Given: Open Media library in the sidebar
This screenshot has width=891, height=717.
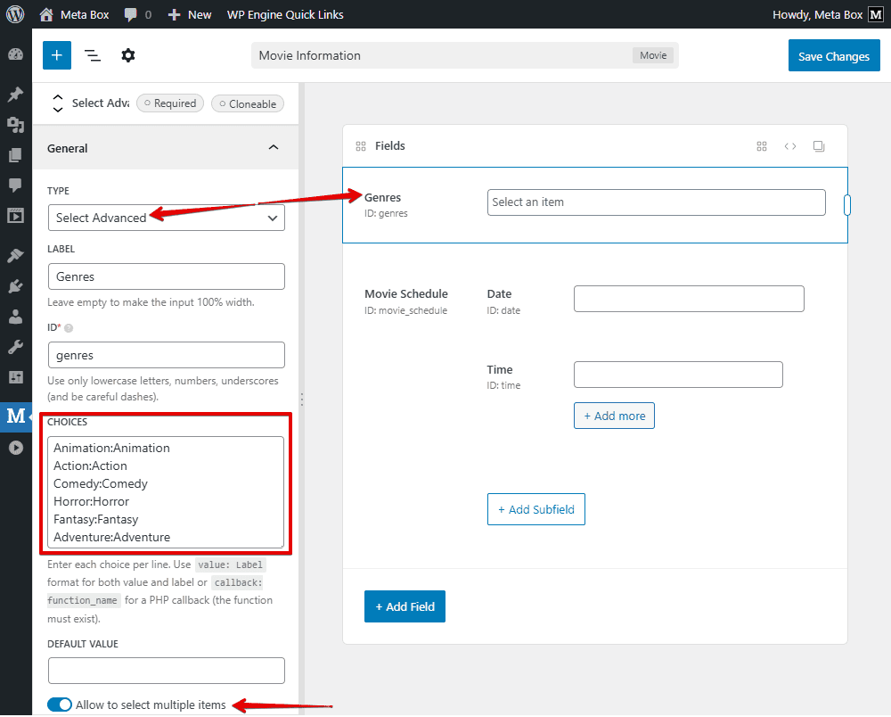Looking at the screenshot, I should 15,124.
